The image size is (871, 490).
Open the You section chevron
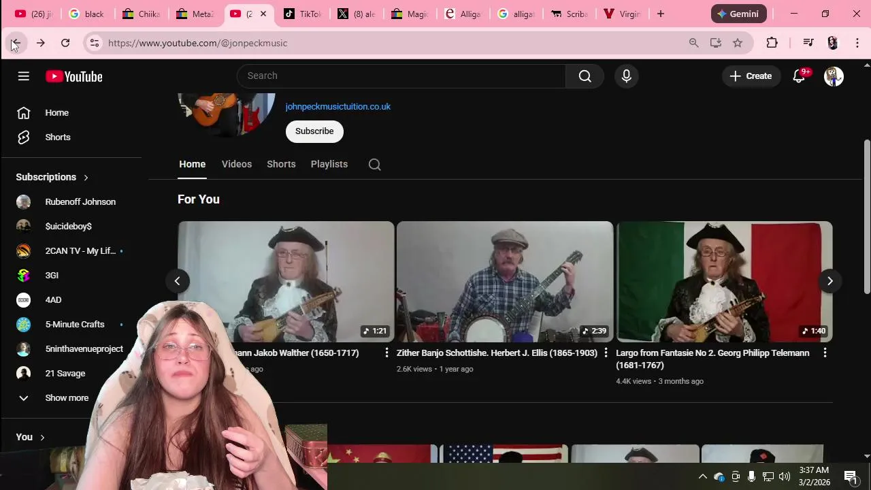coord(42,438)
